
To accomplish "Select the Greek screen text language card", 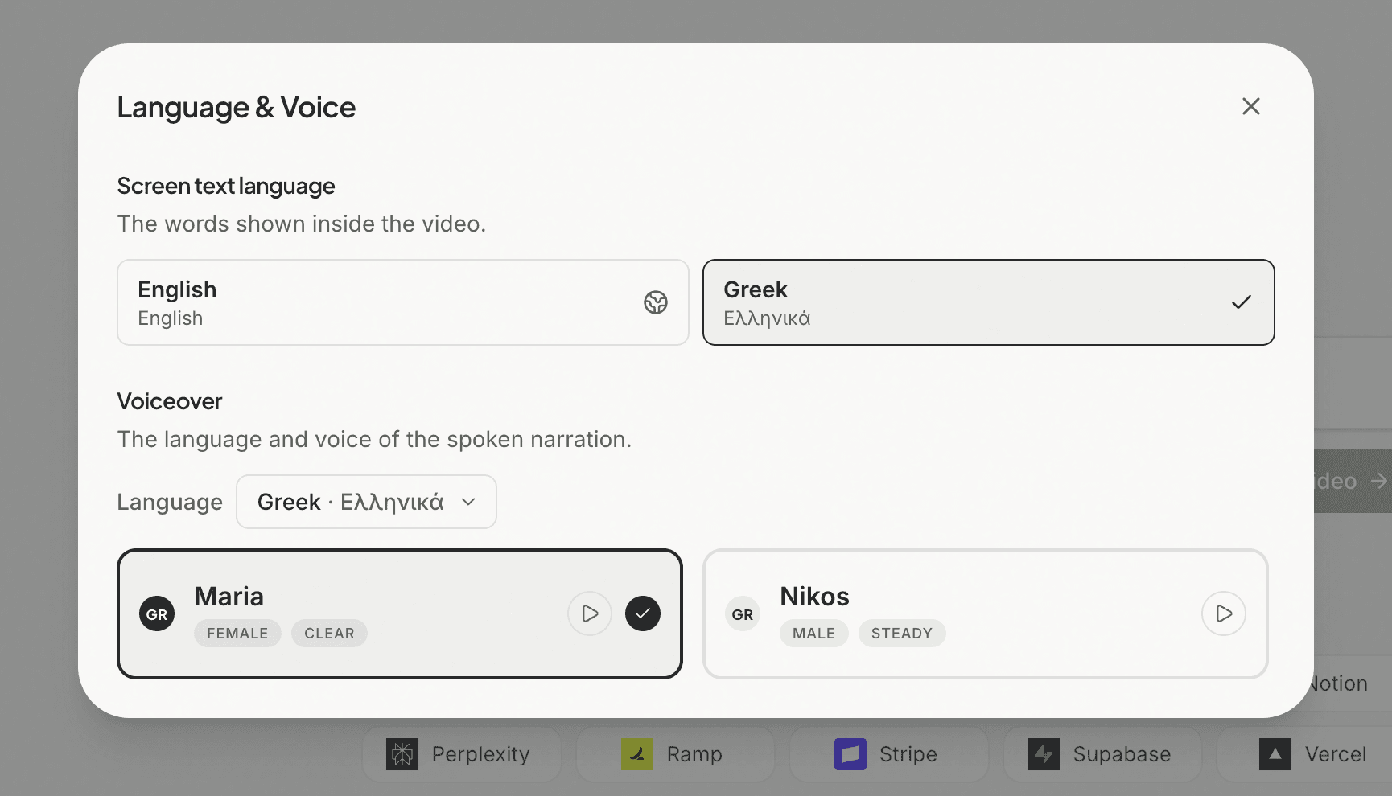I will tap(988, 302).
